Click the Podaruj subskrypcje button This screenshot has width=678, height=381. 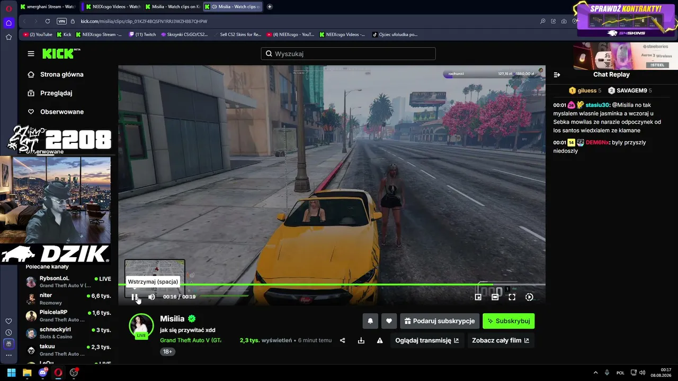click(440, 321)
